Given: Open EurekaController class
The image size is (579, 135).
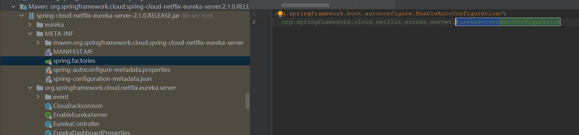Looking at the screenshot, I should point(125,124).
